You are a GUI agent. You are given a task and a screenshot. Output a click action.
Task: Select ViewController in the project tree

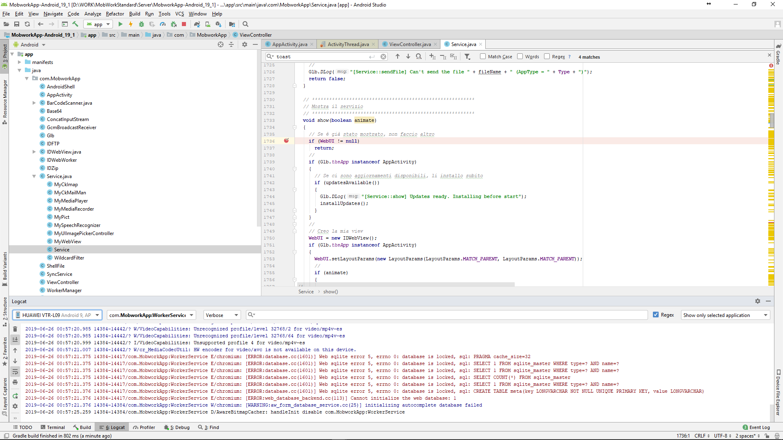[63, 282]
